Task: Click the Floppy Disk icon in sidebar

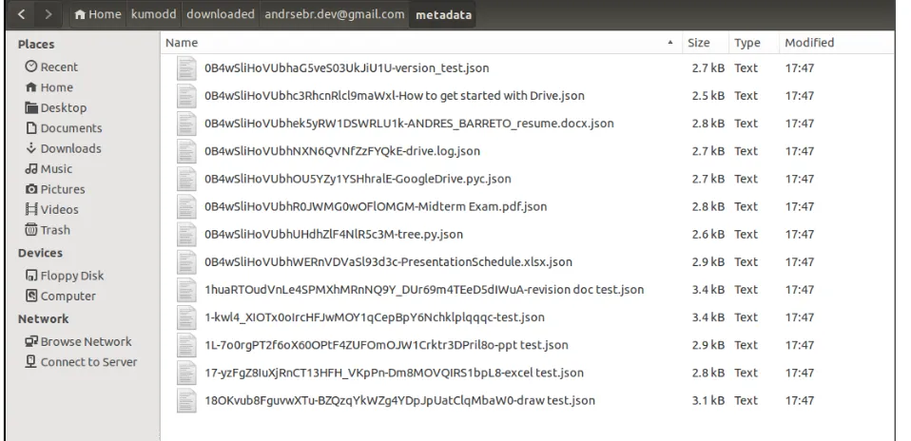Action: coord(31,276)
